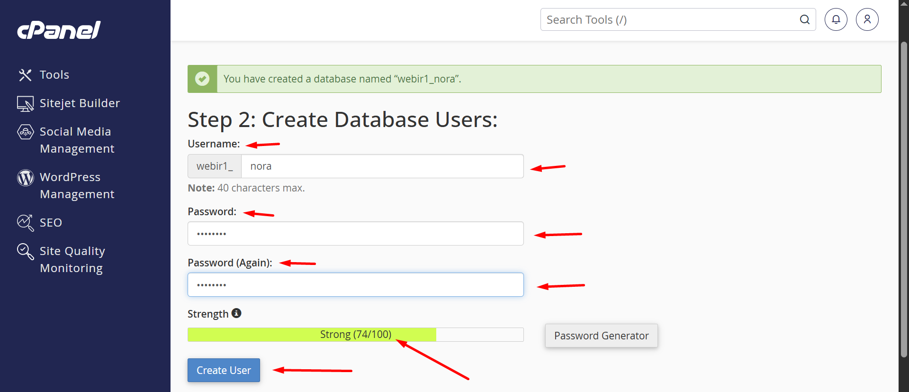Screen dimensions: 909x392
Task: Click the cPanel logo
Action: pos(59,30)
